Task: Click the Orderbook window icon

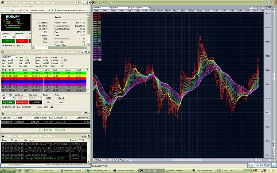Action: click(x=3, y=136)
